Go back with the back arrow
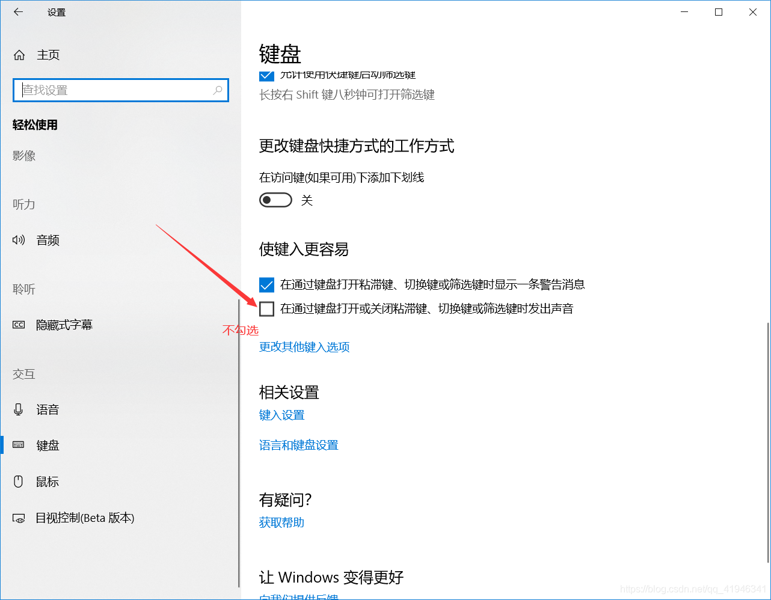 19,12
